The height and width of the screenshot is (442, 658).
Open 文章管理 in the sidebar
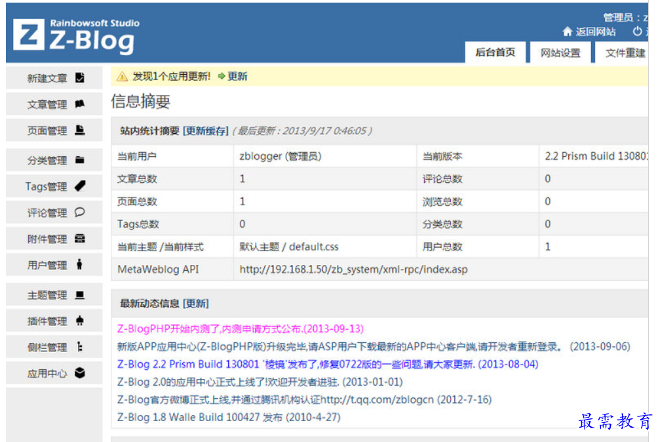click(x=54, y=104)
